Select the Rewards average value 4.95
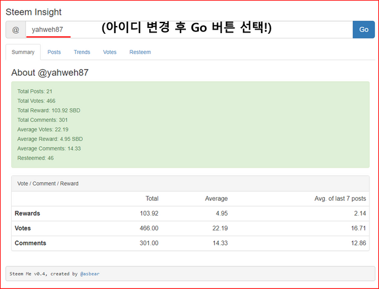The image size is (379, 289). pyautogui.click(x=221, y=213)
